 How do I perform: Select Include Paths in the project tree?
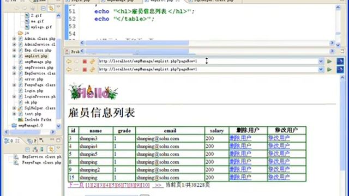(x=38, y=120)
